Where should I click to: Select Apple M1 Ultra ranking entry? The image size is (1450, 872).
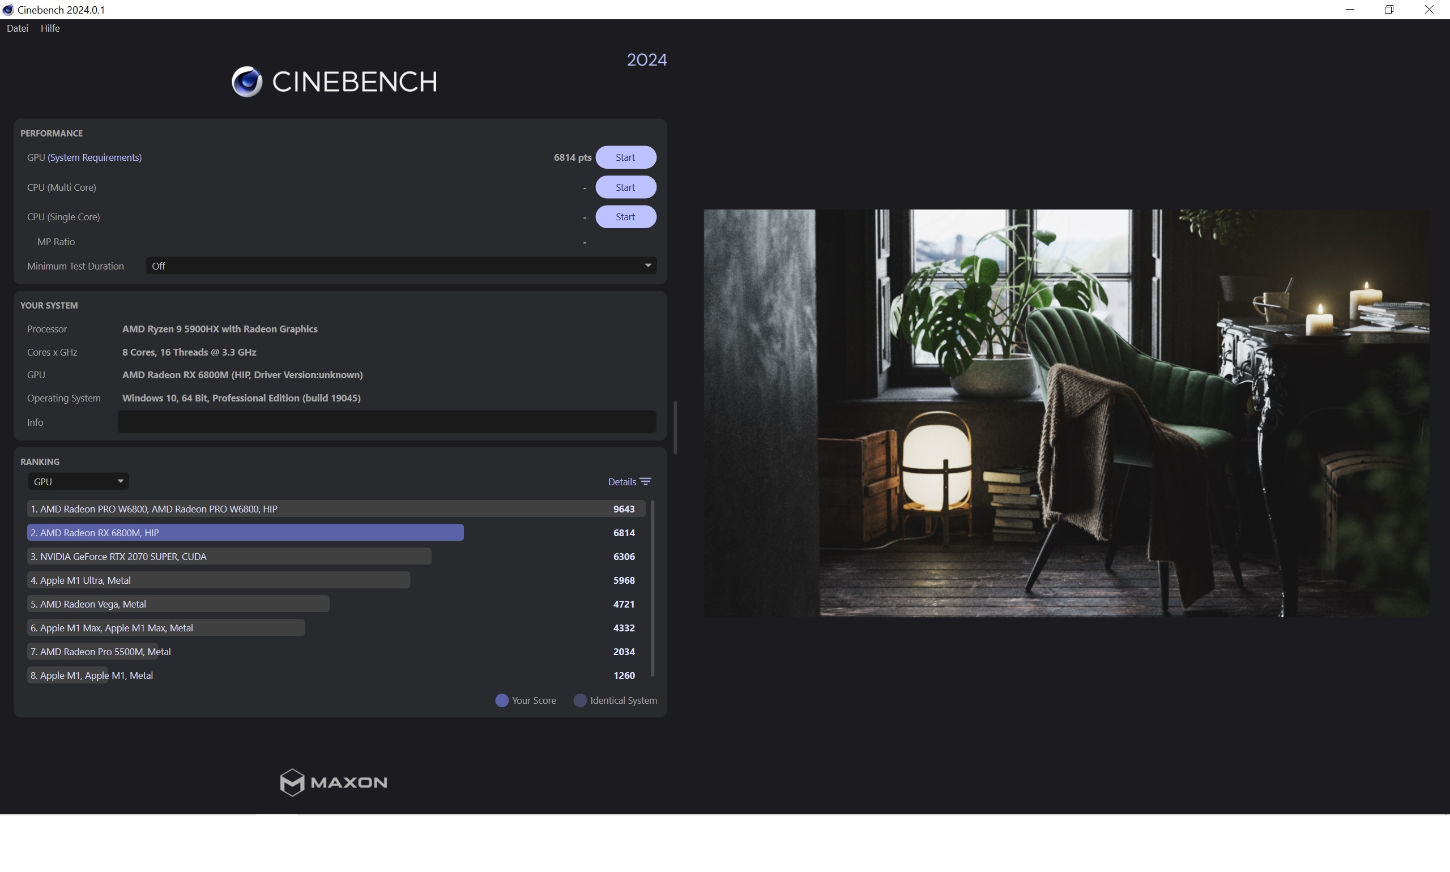coord(218,580)
